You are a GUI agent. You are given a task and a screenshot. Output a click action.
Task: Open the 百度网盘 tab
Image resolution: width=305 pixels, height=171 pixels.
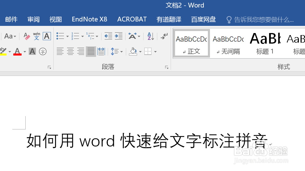click(203, 19)
